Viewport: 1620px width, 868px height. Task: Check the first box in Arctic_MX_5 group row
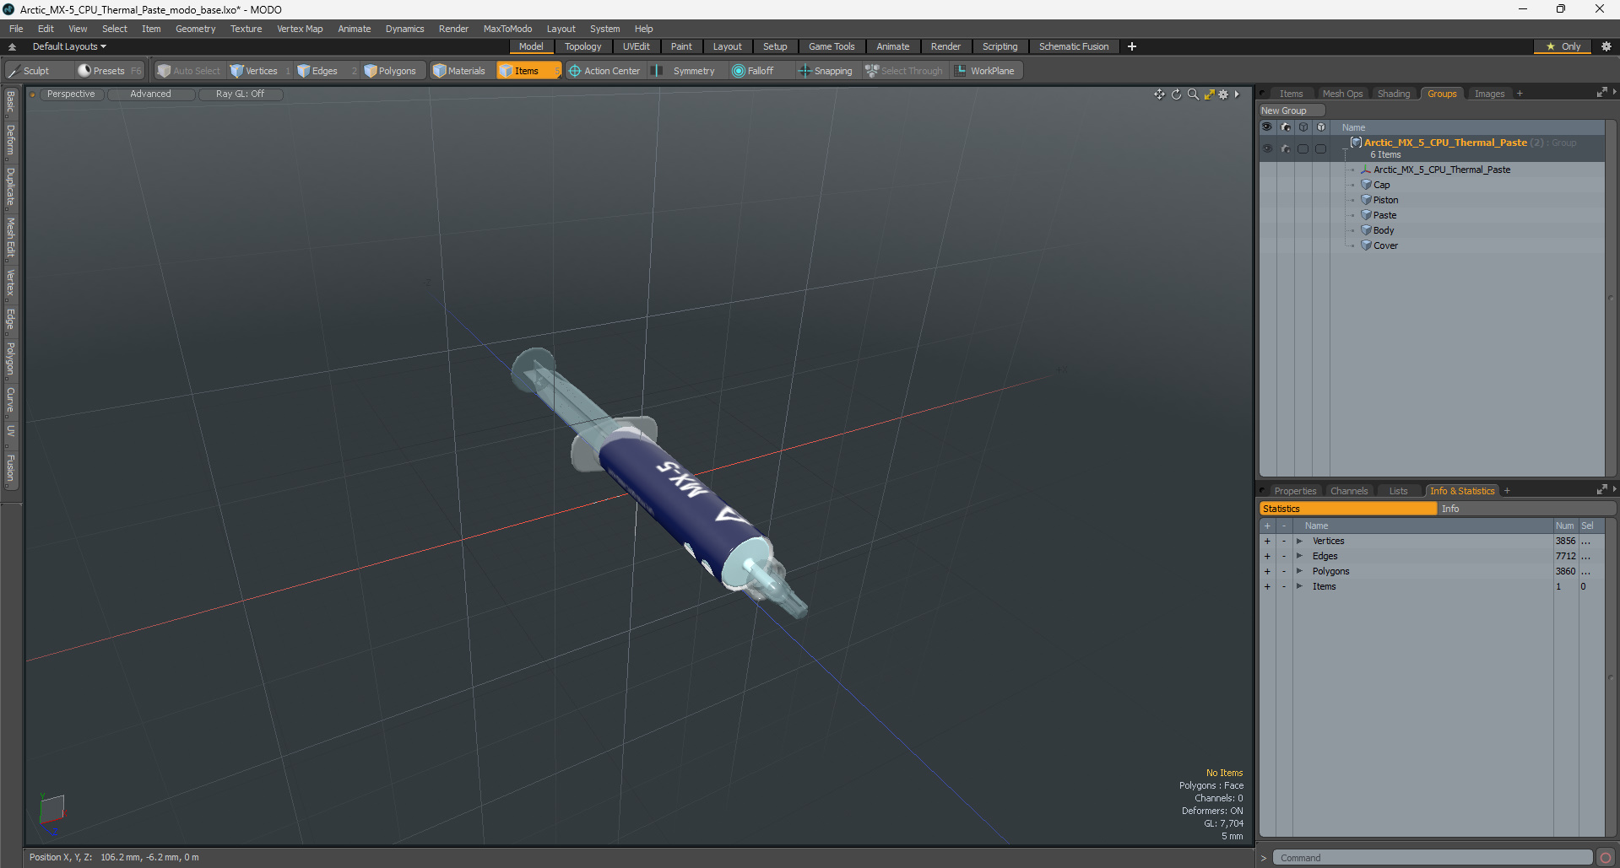point(1303,148)
